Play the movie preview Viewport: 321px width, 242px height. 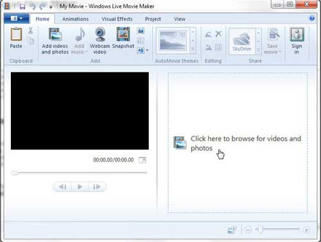[80, 187]
